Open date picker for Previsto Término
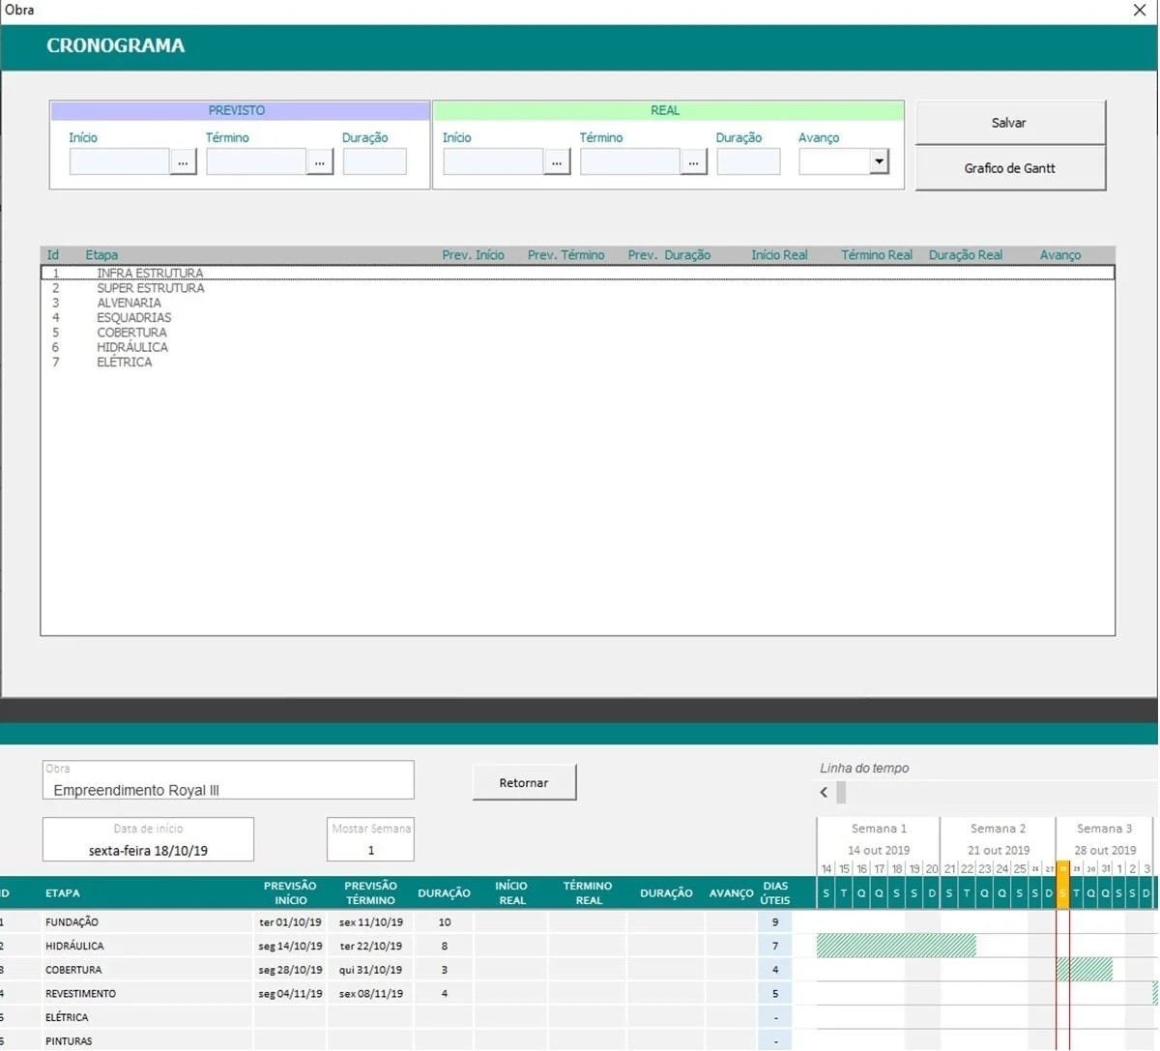This screenshot has height=1051, width=1160. click(x=320, y=162)
